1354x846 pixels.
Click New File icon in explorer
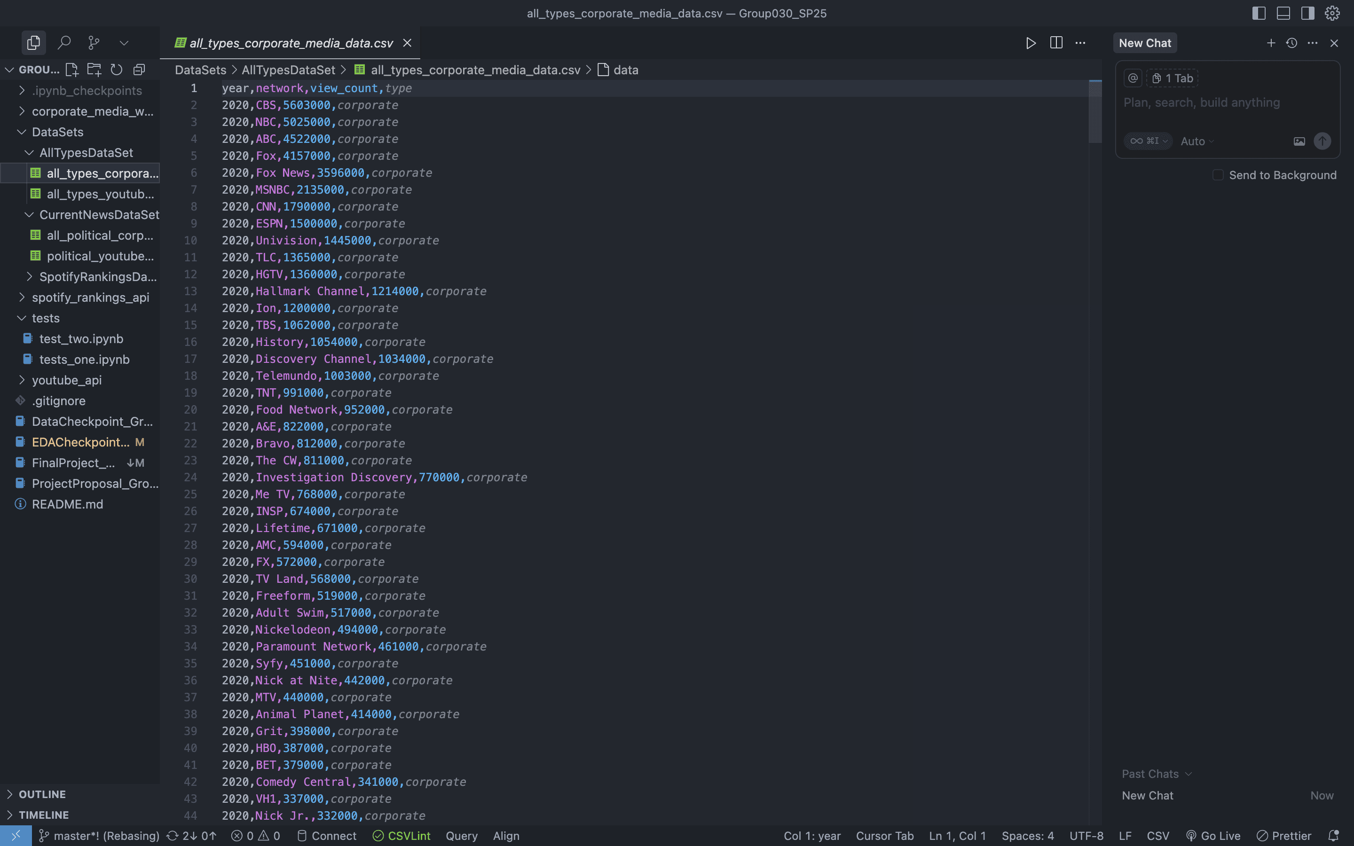tap(71, 70)
